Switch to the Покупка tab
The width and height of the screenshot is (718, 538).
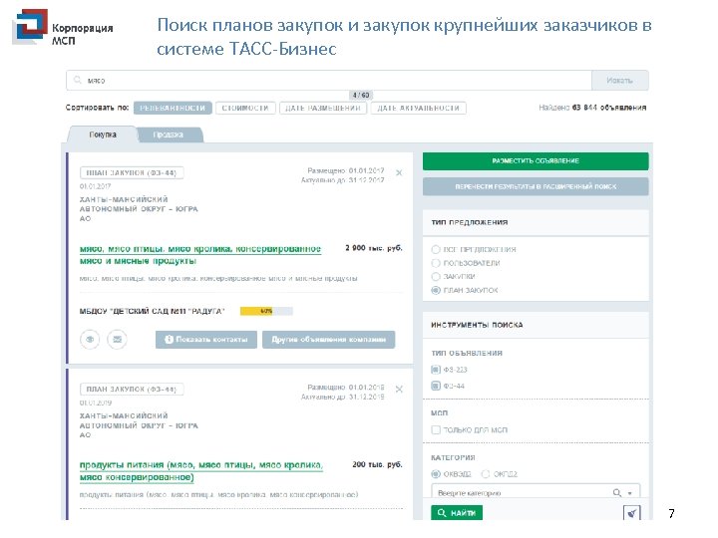click(103, 134)
